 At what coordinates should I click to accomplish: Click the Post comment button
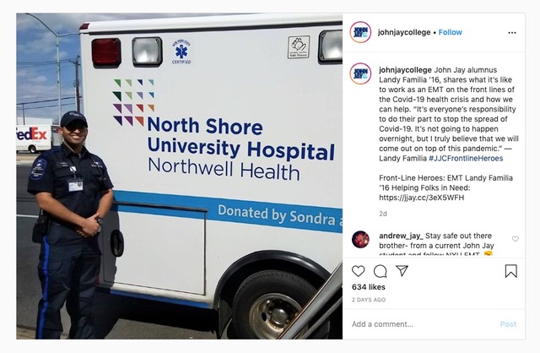click(x=508, y=324)
